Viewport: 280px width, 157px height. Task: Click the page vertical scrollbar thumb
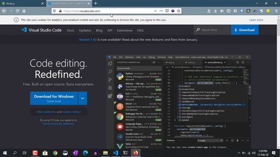tap(278, 27)
